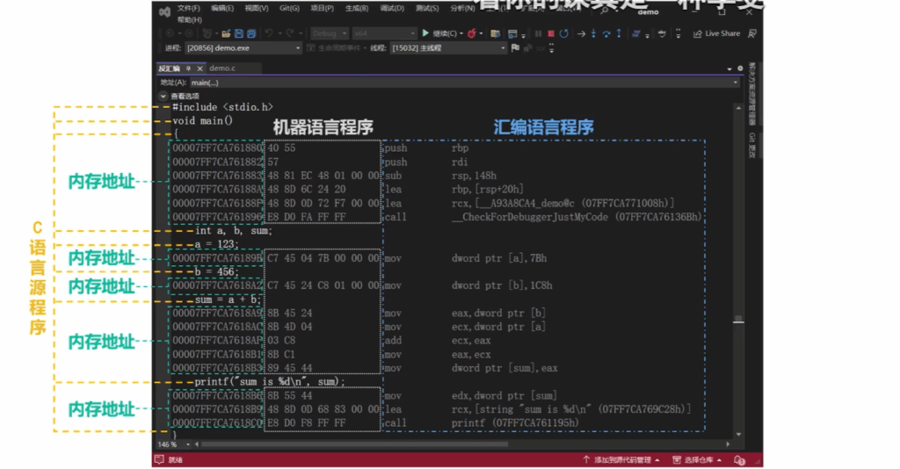900x469 pixels.
Task: Click the horizontal scrollbar thumb
Action: pos(355,444)
